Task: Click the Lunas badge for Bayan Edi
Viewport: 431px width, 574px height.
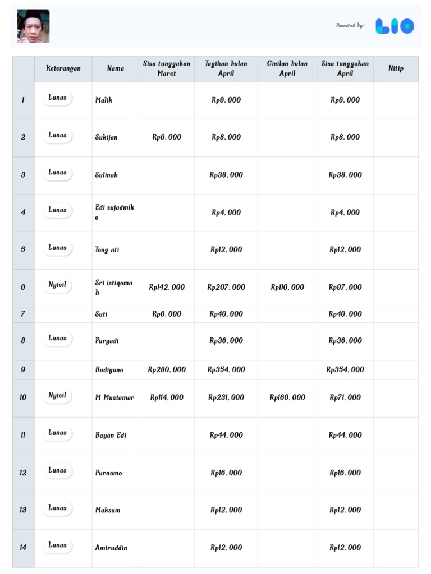Action: coord(57,433)
